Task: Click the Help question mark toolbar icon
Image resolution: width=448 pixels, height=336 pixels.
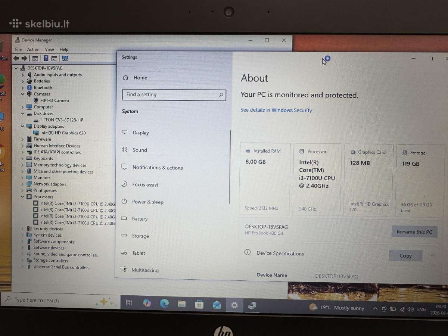Action: pos(46,58)
